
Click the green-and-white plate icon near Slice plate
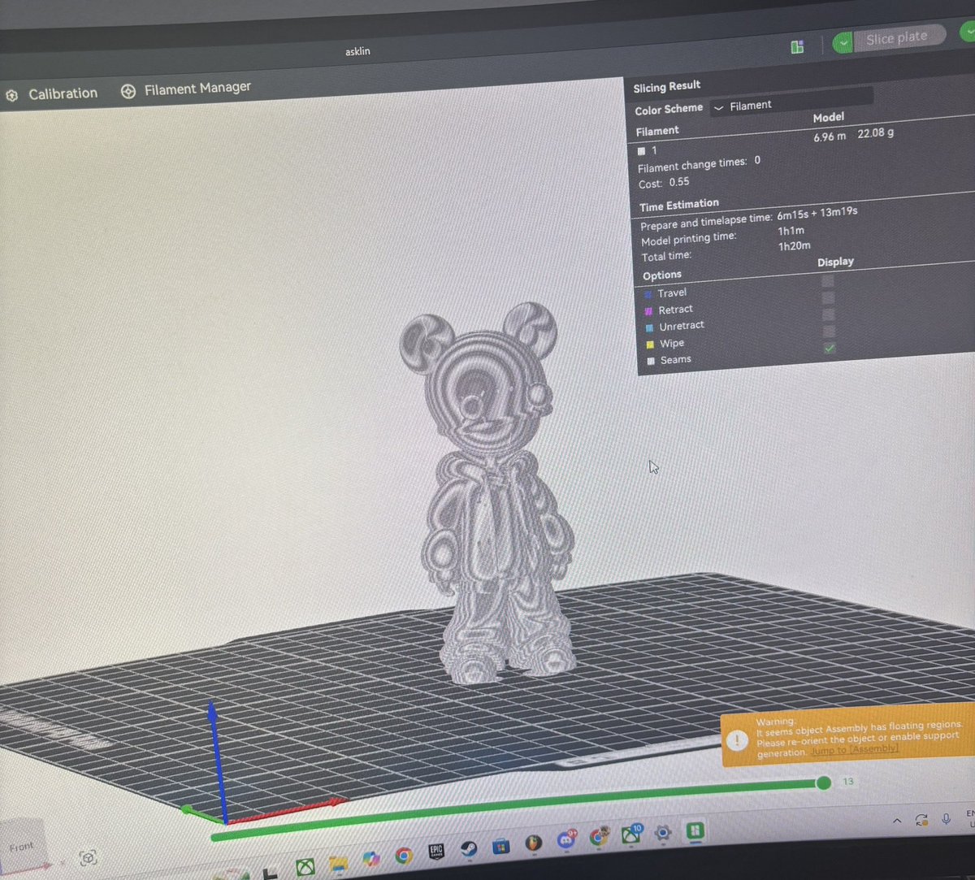[797, 47]
